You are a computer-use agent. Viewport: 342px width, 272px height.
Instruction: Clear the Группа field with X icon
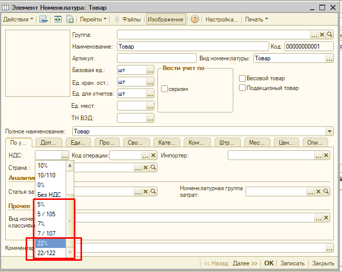pos(322,34)
